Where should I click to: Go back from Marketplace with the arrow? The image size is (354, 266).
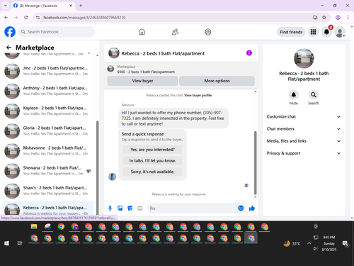pyautogui.click(x=8, y=48)
